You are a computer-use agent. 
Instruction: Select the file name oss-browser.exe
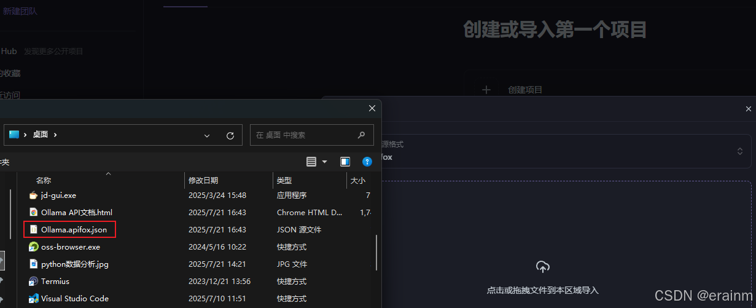coord(71,247)
